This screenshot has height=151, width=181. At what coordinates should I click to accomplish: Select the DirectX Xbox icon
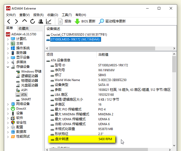pyautogui.click(x=13, y=109)
